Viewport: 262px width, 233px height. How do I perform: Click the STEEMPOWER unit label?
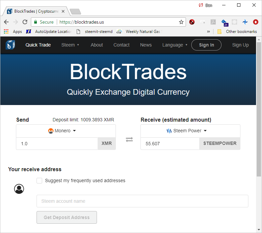coord(220,144)
